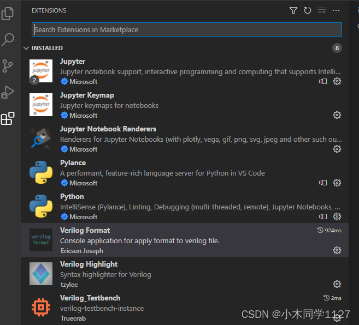This screenshot has height=325, width=359.
Task: Clear extensions search results icon
Action: [x=322, y=10]
